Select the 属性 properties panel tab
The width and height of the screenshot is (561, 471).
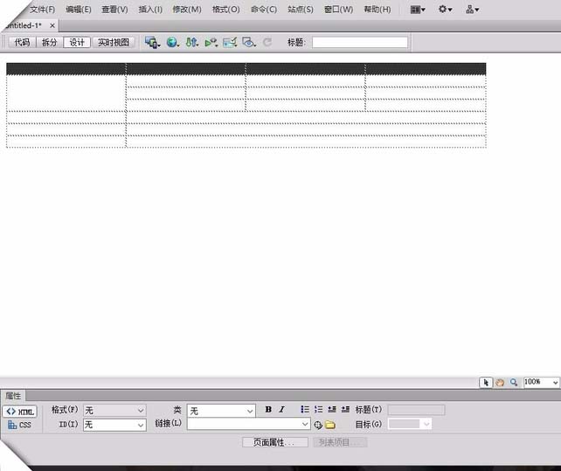[13, 396]
